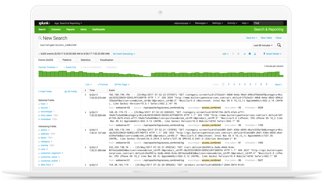Switch to the Visualization tab
The width and height of the screenshot is (323, 184).
point(107,60)
